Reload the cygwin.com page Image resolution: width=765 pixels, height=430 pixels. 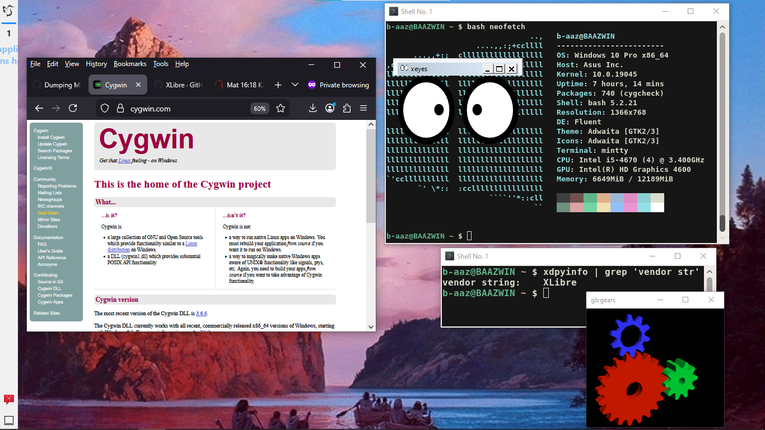[x=73, y=109]
